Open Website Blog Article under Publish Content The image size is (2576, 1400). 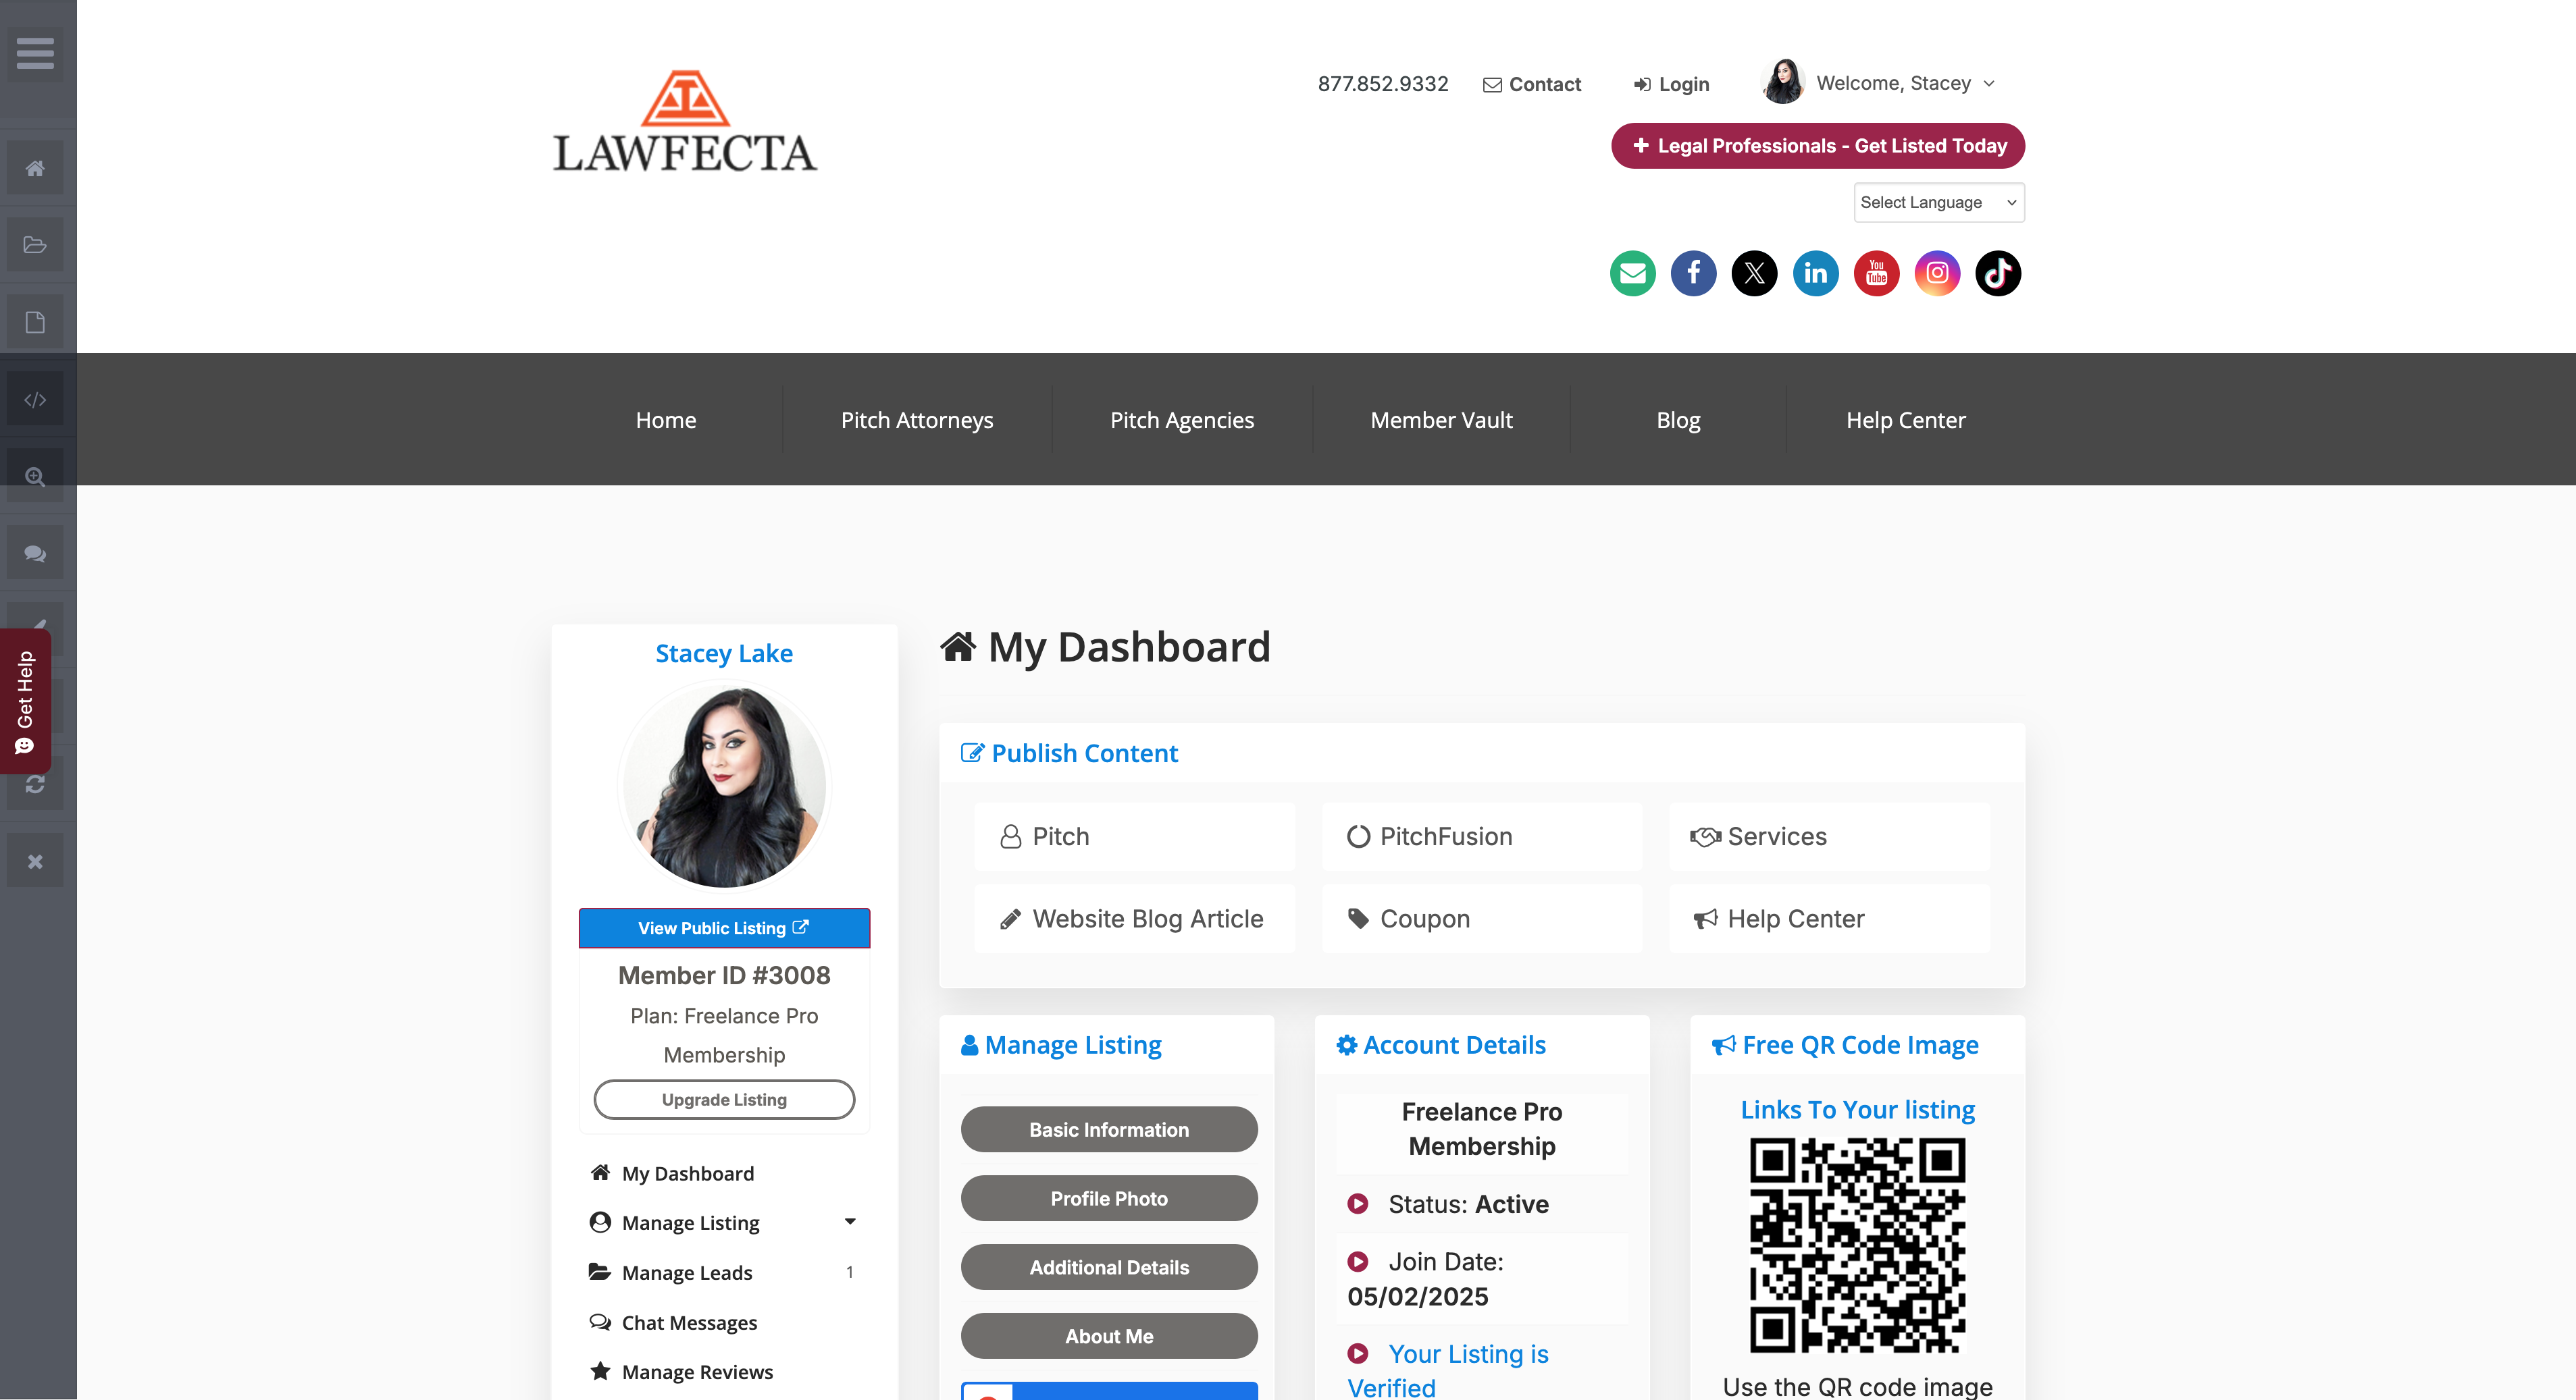tap(1133, 918)
